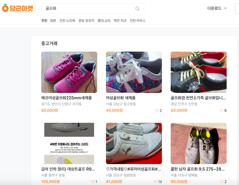Screen dimensions: 239x185
Task: Click location 서울 강남구 일원본동
Action: [121, 175]
